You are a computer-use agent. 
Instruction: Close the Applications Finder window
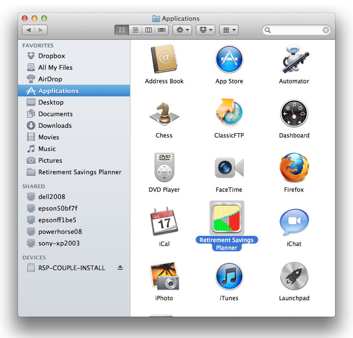[25, 18]
